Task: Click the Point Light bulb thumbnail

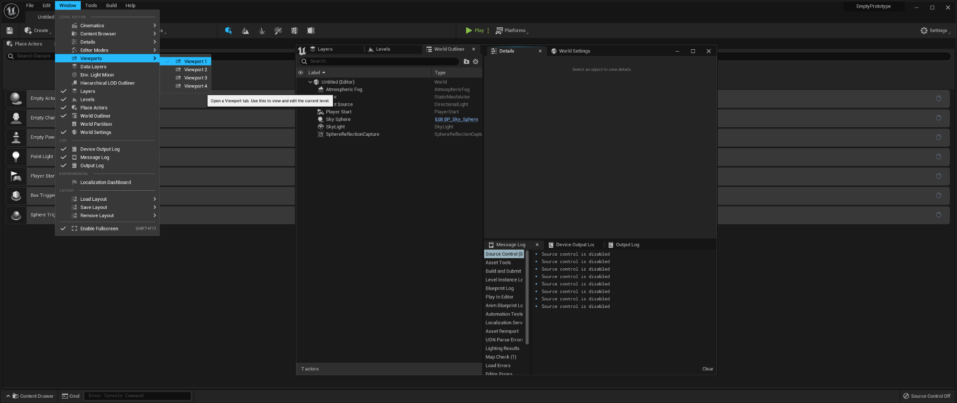Action: click(x=16, y=157)
